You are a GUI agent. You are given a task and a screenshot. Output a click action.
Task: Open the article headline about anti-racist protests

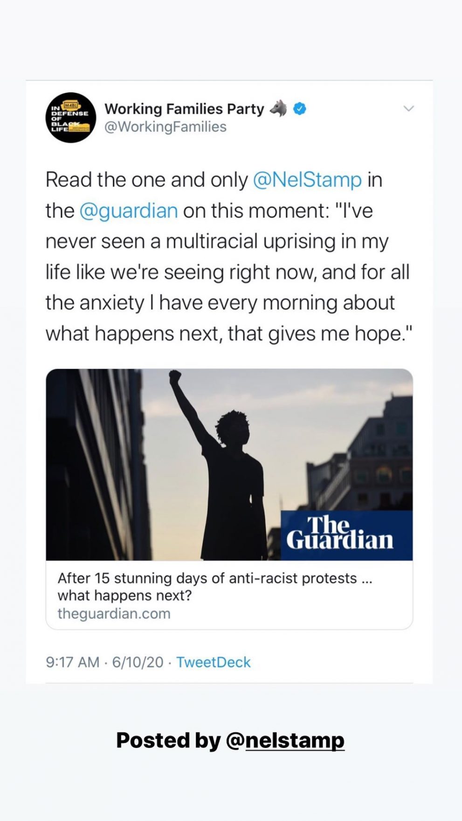coord(214,587)
